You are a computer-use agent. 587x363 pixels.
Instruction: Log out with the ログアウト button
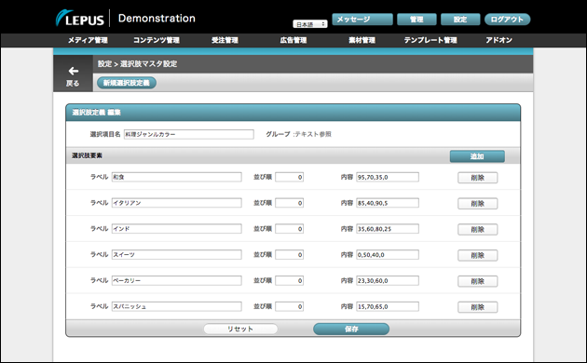point(507,20)
